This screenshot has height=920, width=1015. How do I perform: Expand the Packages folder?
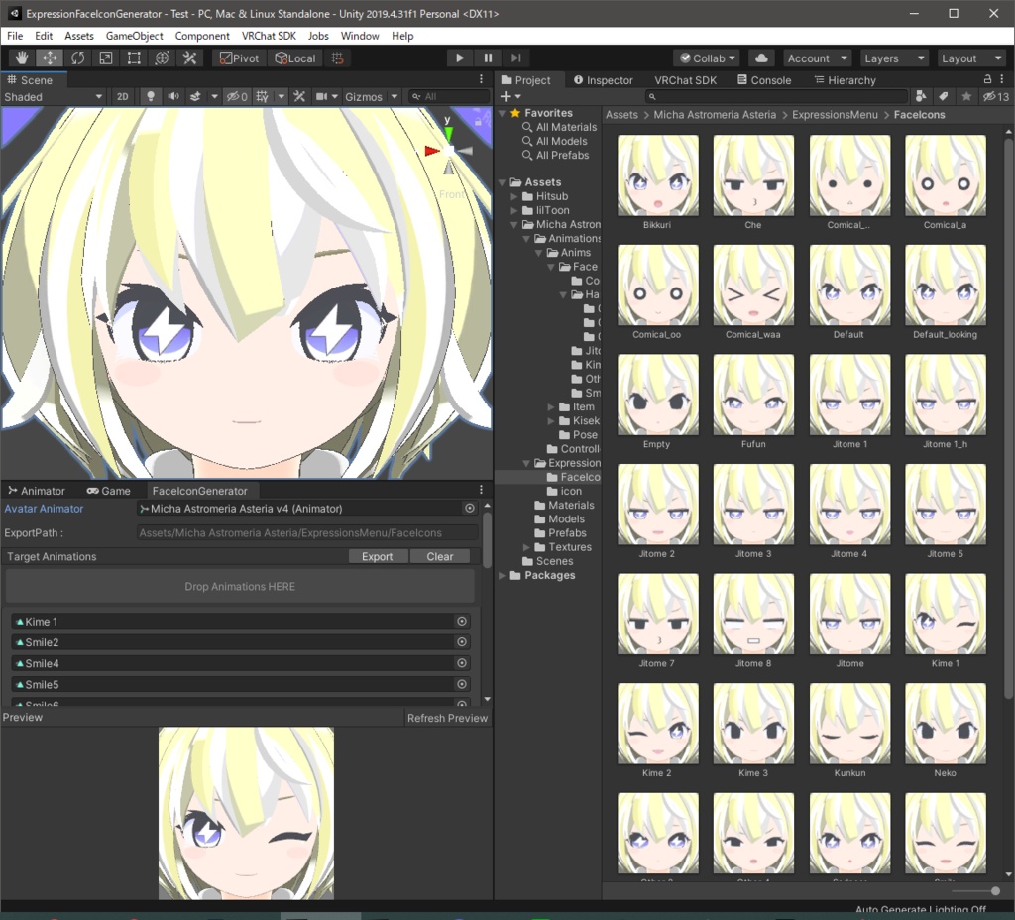click(x=503, y=575)
